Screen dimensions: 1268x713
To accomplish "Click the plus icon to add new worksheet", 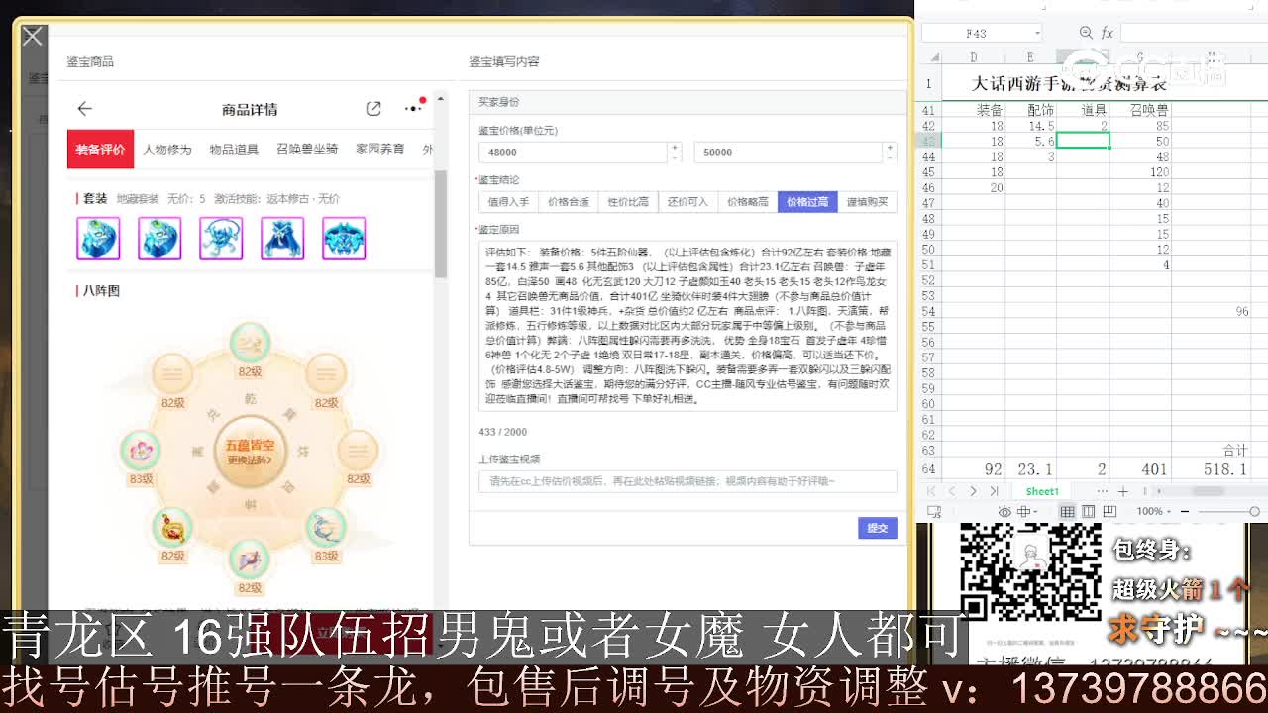I will 1121,491.
